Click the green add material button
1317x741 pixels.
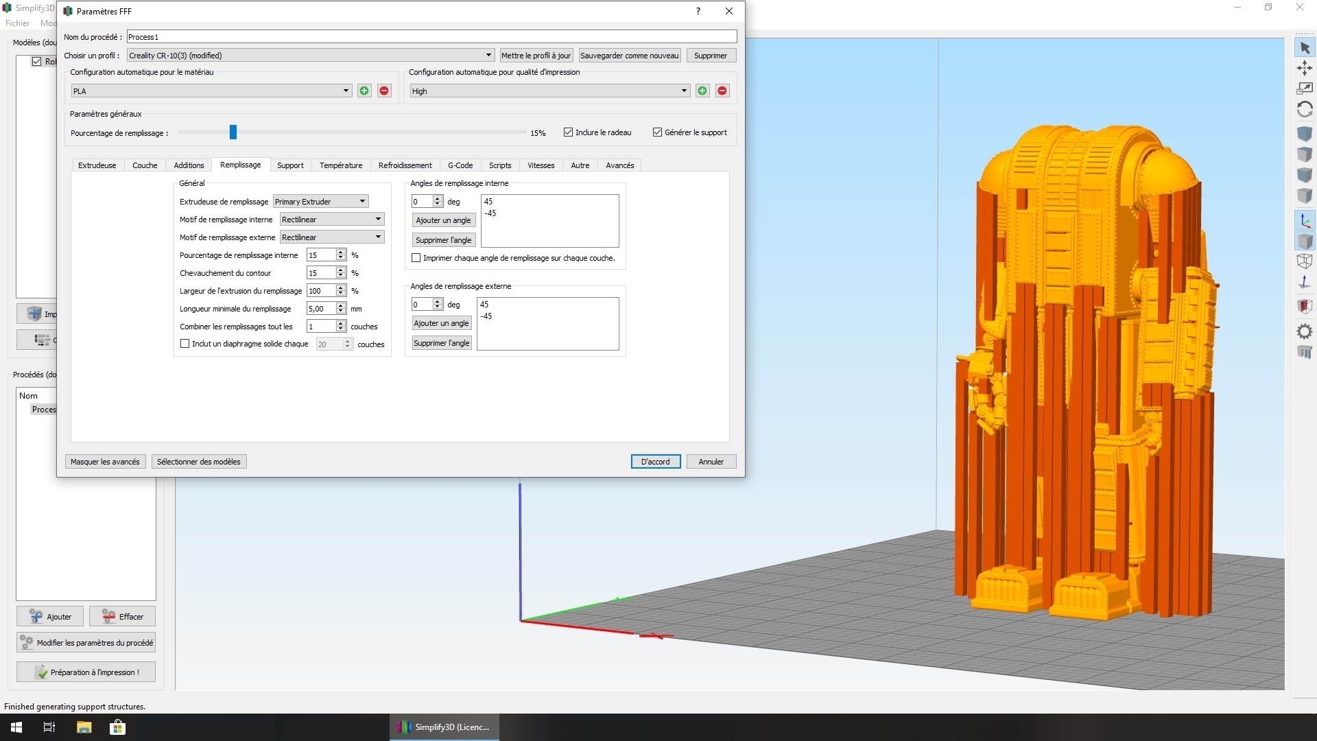pos(364,91)
